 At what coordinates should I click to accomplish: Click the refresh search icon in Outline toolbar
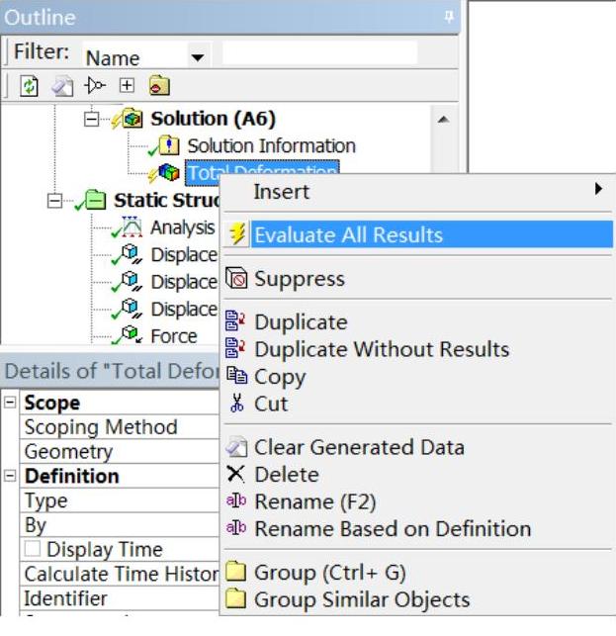(x=29, y=85)
